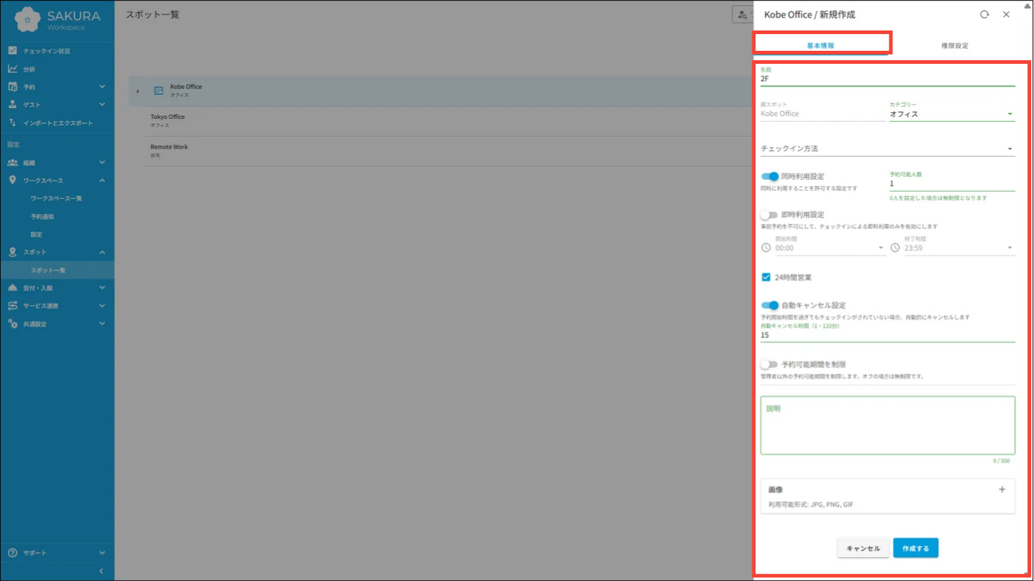1034x581 pixels.
Task: Close the 新規作成 panel with X icon
Action: 1006,15
